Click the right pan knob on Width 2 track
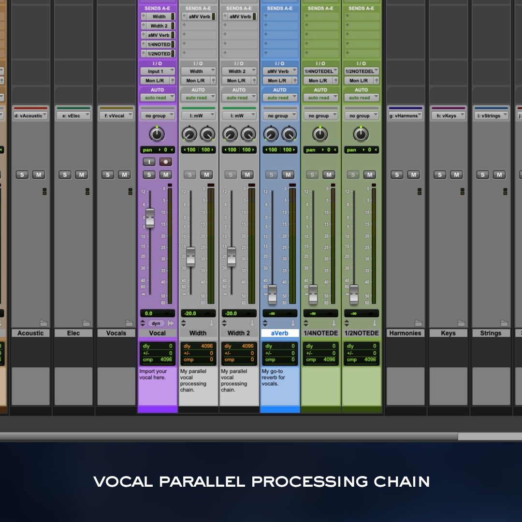 (x=248, y=134)
